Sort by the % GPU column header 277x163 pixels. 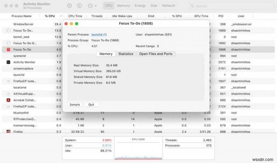pos(177,16)
